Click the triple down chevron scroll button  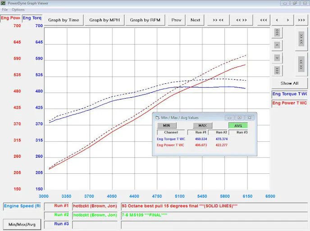277,70
